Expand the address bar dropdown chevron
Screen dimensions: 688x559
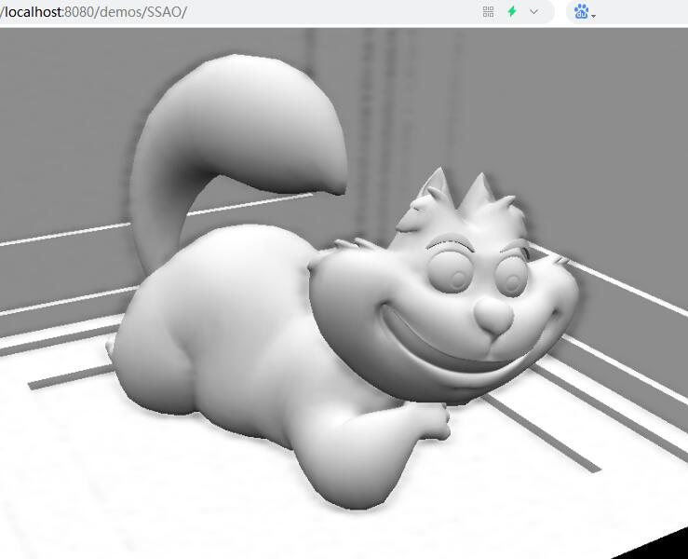533,12
